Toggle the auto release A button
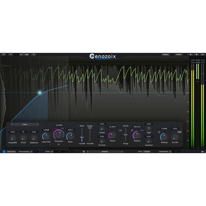This screenshot has height=206, width=206. pos(132,130)
